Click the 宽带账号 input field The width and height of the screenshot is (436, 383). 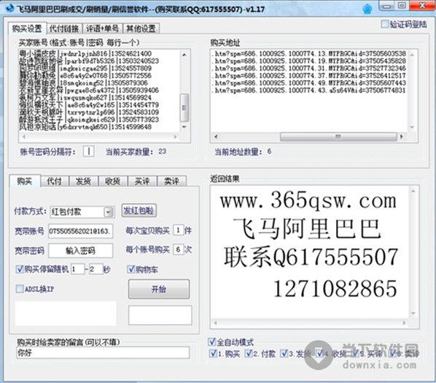pos(81,231)
